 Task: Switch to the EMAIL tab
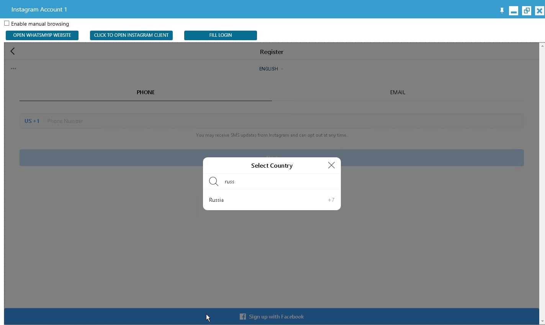point(398,92)
